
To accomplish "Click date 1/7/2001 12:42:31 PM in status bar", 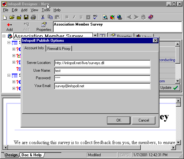I will click(x=150, y=155).
